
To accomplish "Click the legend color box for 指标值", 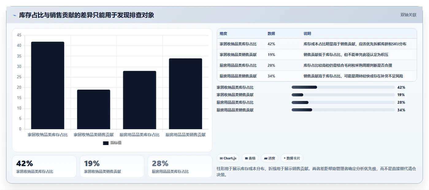I will (106, 143).
